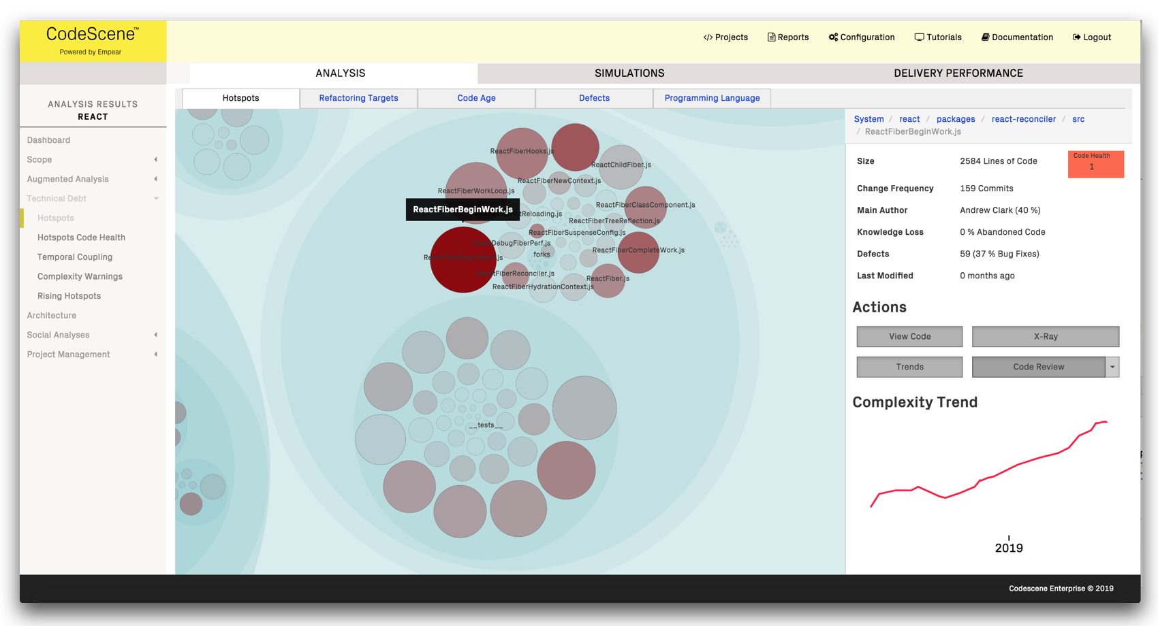The image size is (1158, 626).
Task: Switch to the SIMULATIONS tab
Action: tap(629, 73)
